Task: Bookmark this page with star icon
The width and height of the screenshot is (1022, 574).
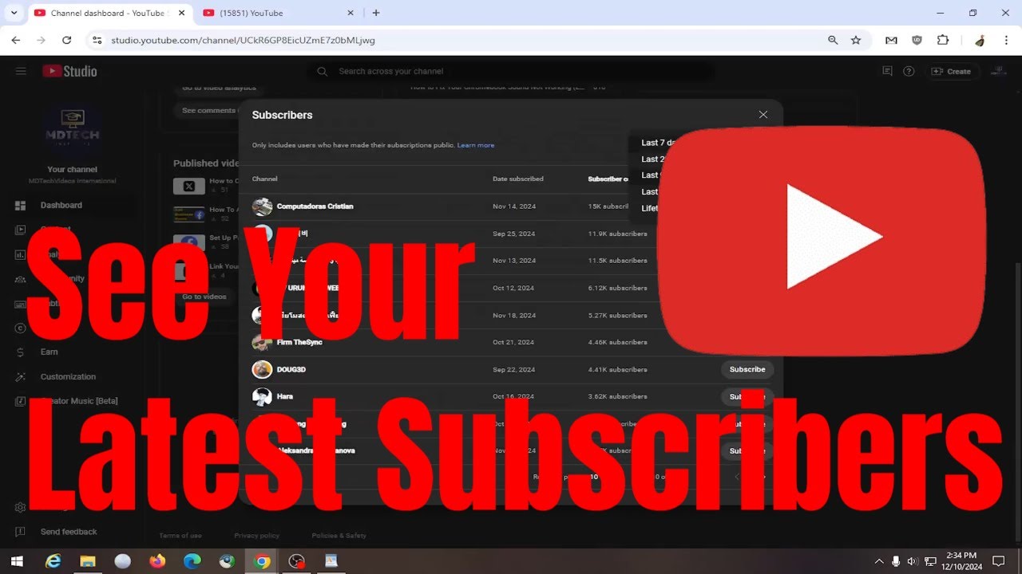Action: 856,40
